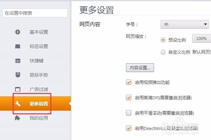Click the settings search input field

click(35, 13)
